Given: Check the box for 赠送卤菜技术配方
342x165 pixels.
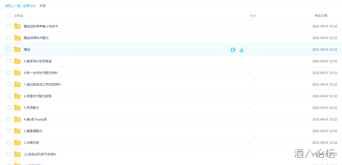Looking at the screenshot, I should point(9,38).
